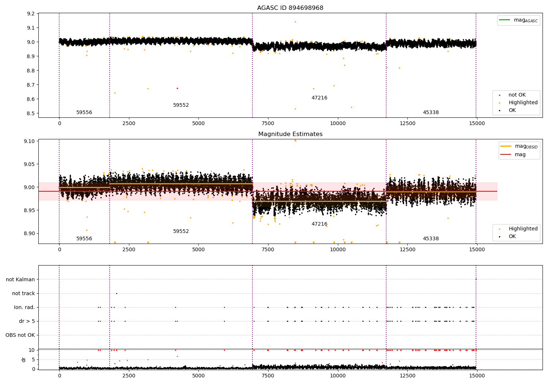Click the lone "not track" flag marker
This screenshot has width=548, height=384.
(x=117, y=293)
